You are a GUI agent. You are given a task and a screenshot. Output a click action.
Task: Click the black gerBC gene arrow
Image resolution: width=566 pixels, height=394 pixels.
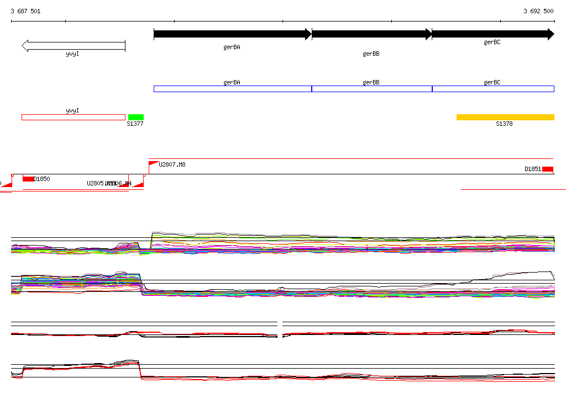point(493,34)
